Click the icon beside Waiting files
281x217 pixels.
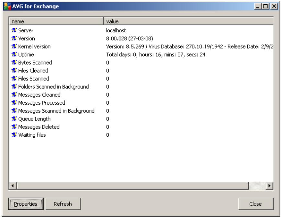[14, 135]
